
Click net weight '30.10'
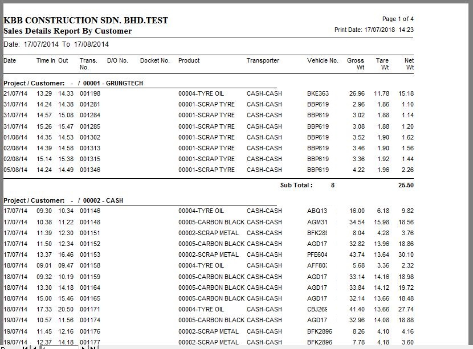(406, 255)
